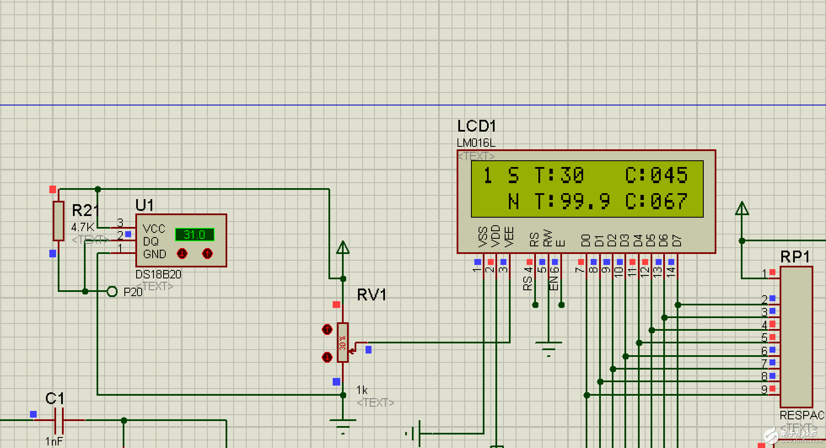The height and width of the screenshot is (448, 826).
Task: Click RV1 potentiometer up arrow button
Action: tap(327, 329)
